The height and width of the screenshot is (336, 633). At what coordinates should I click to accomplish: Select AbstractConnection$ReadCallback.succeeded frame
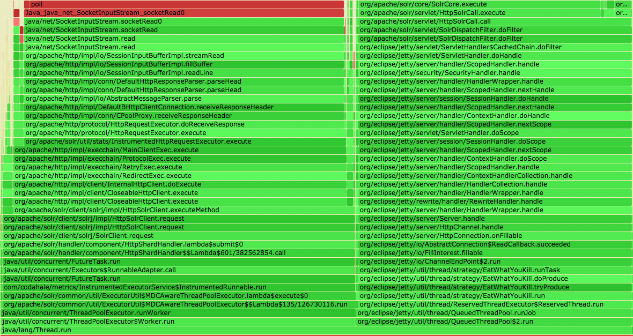495,244
